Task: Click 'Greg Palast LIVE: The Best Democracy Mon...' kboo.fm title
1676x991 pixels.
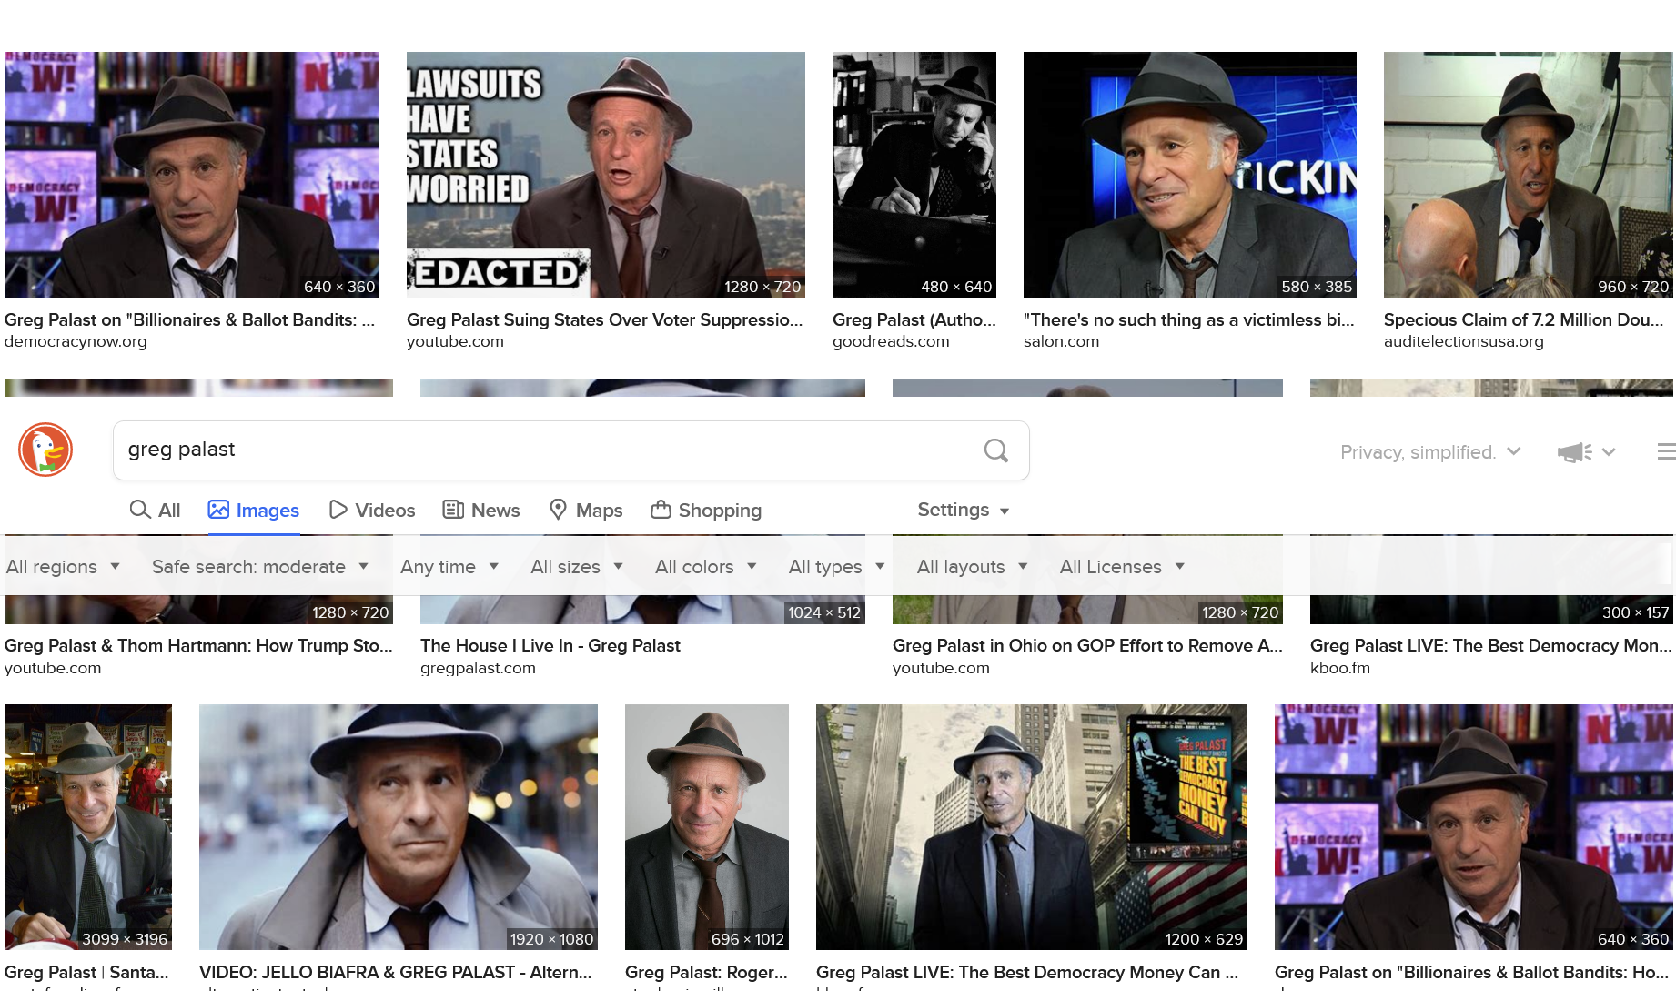Action: [x=1491, y=645]
